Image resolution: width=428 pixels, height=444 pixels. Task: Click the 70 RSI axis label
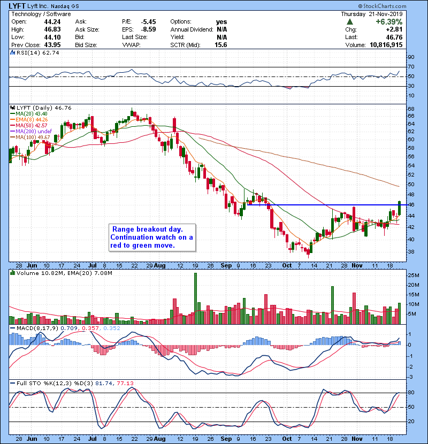pos(411,66)
